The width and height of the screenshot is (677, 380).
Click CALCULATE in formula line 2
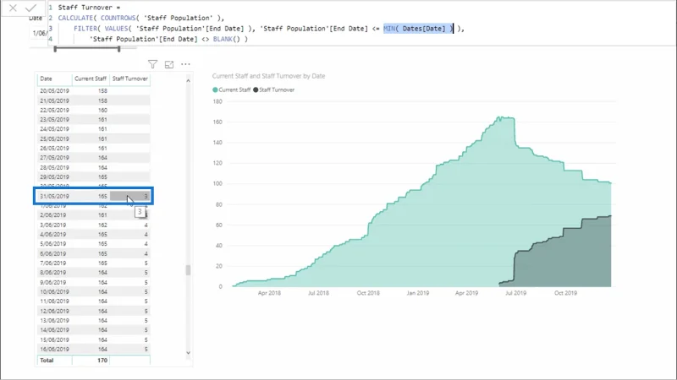pos(75,18)
